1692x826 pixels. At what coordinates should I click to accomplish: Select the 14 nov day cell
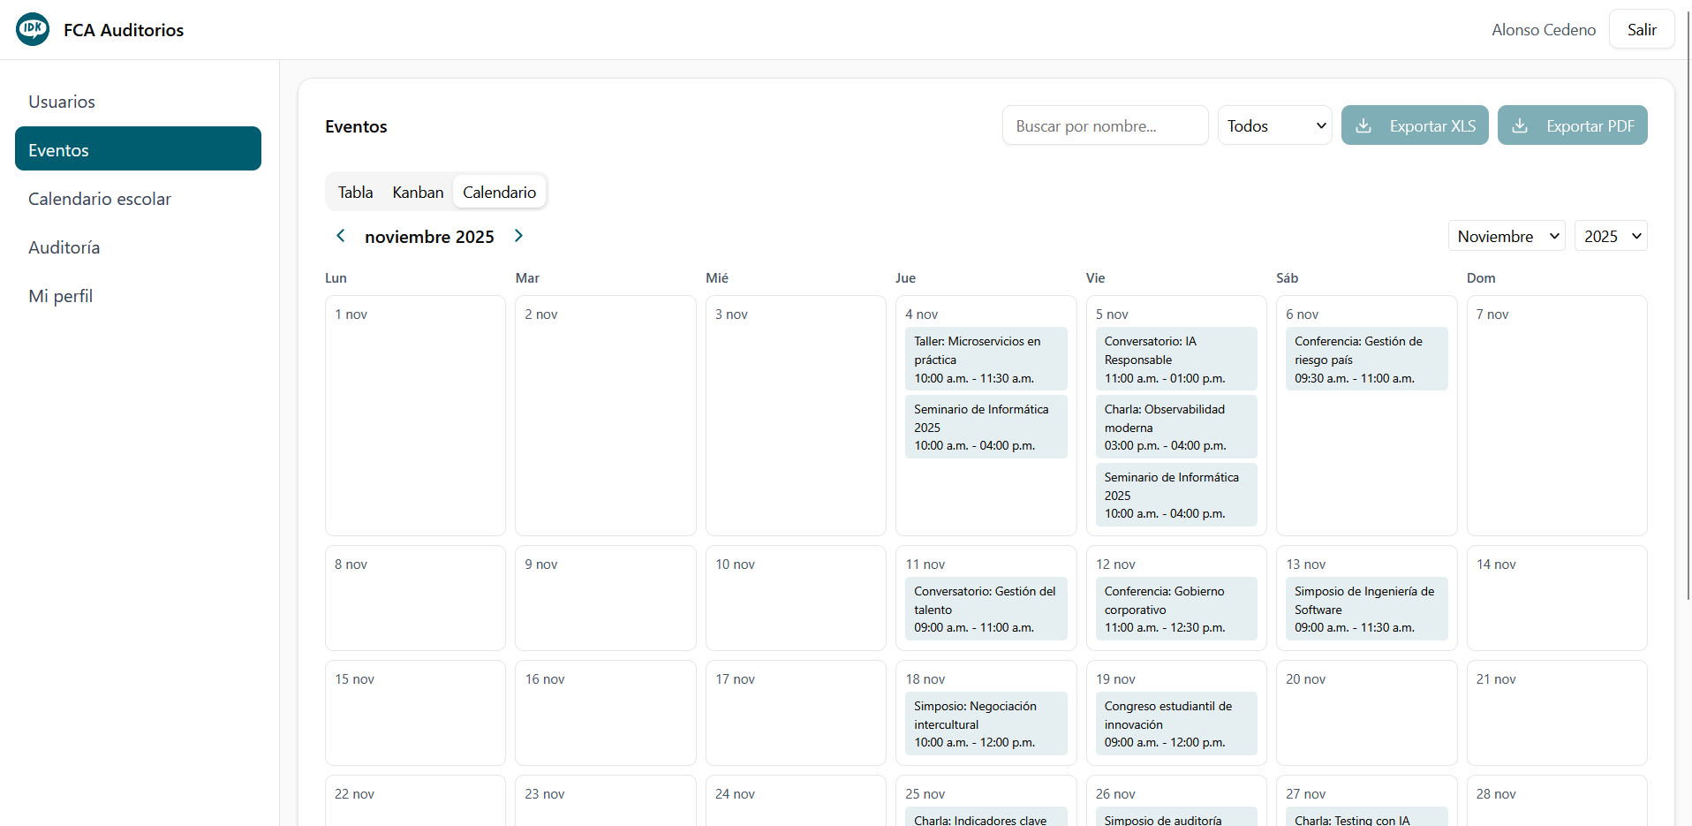[1557, 598]
